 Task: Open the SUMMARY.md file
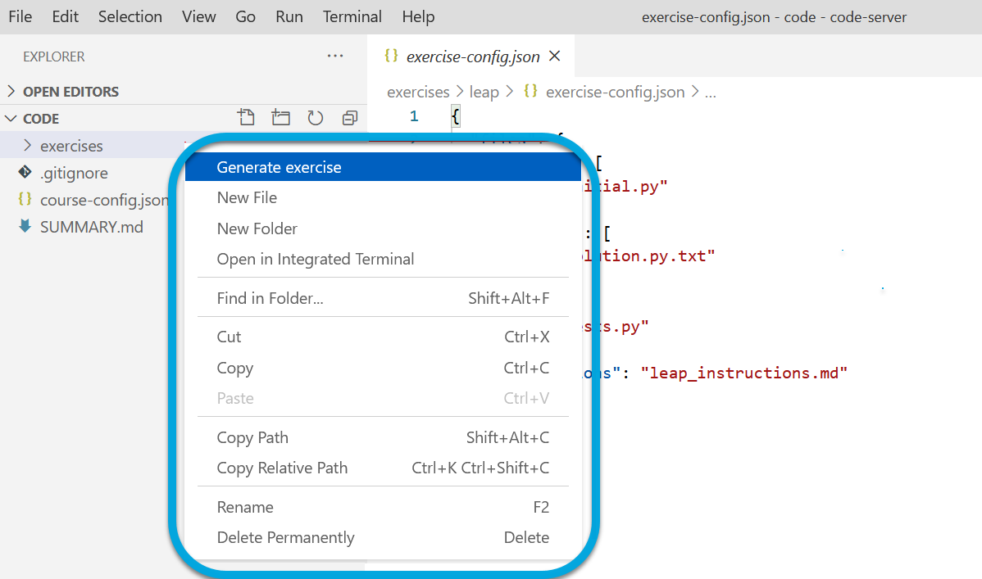point(91,227)
